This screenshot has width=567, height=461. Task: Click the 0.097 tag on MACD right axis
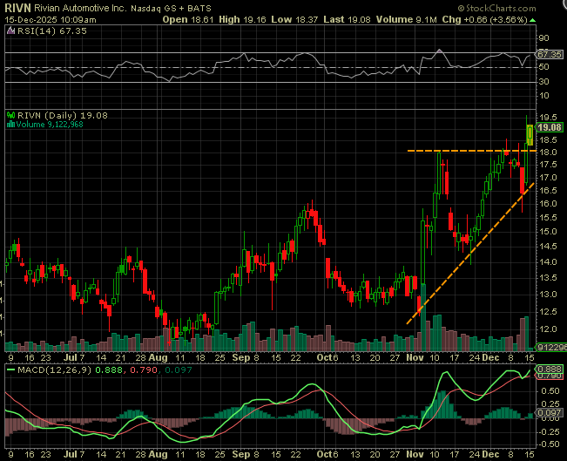(x=550, y=413)
